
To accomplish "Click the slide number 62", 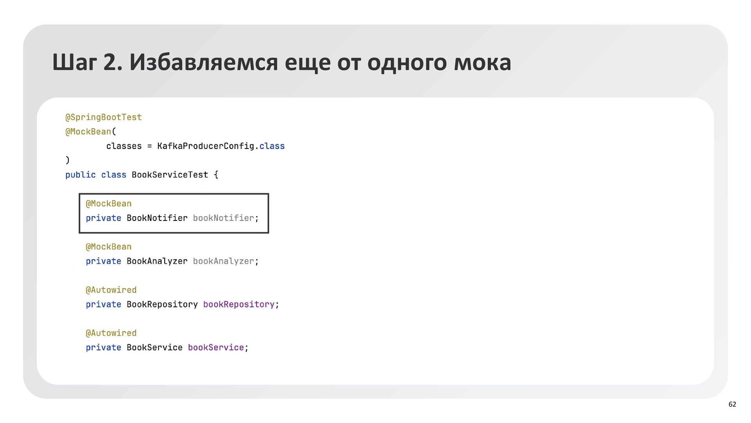I will click(x=732, y=404).
